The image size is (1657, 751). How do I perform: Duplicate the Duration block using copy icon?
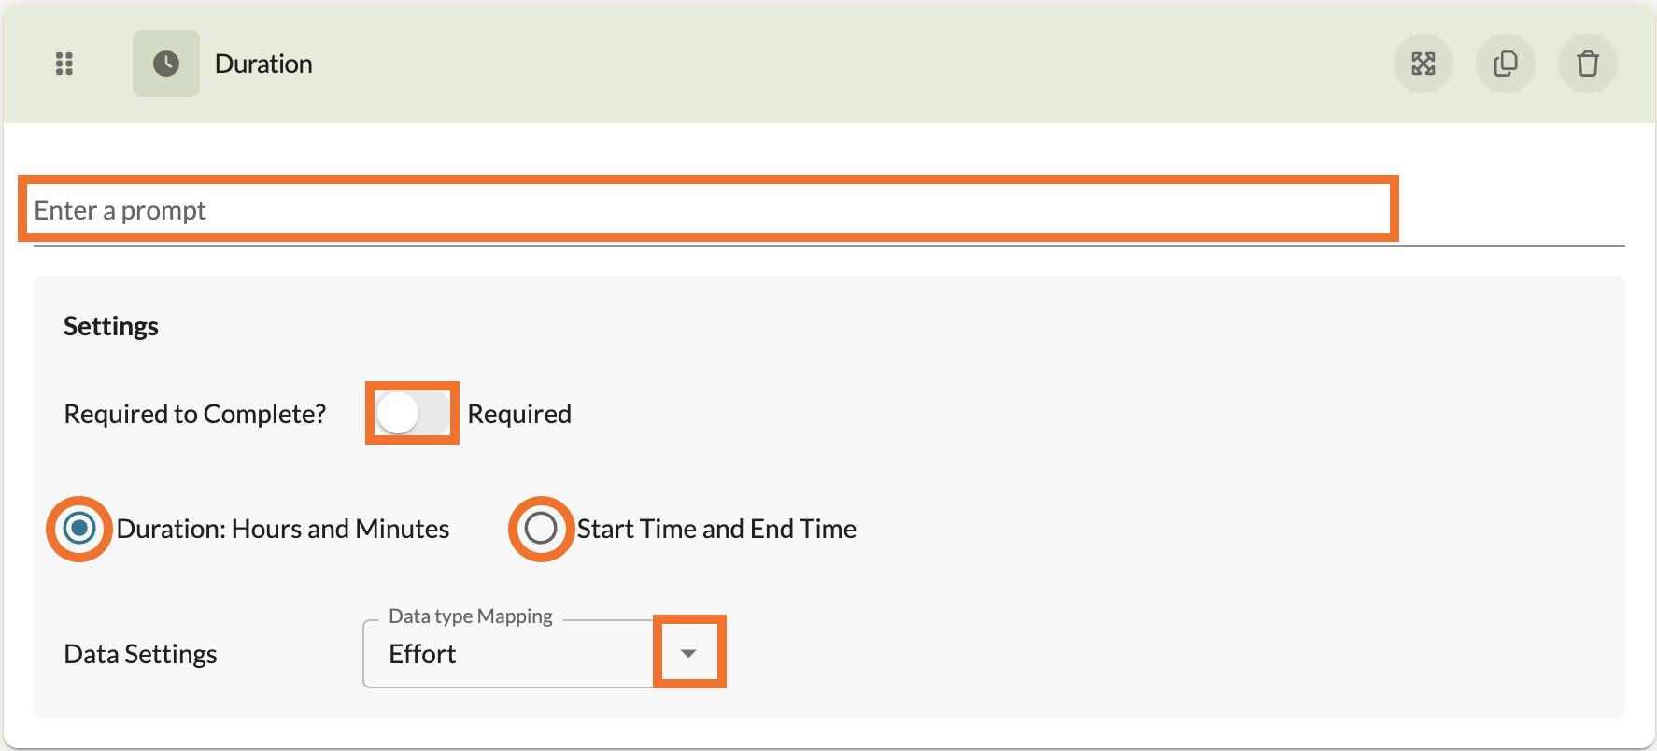[x=1505, y=64]
